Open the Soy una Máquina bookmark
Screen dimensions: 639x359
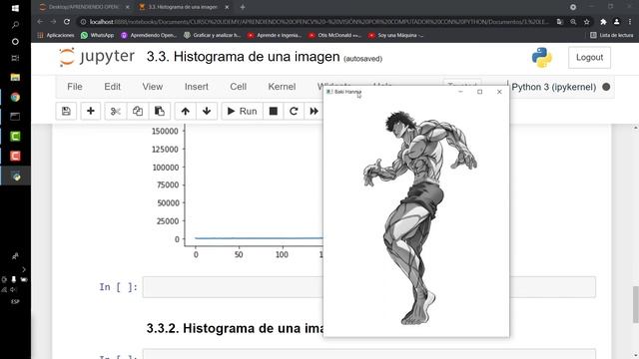[x=396, y=36]
